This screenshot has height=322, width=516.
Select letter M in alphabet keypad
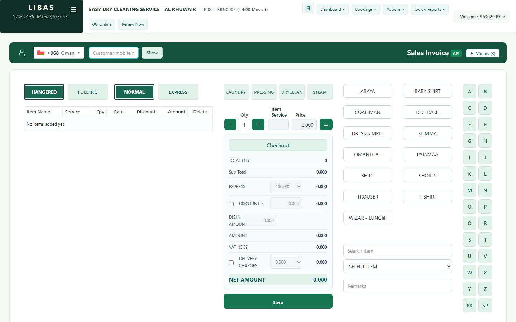click(x=469, y=190)
